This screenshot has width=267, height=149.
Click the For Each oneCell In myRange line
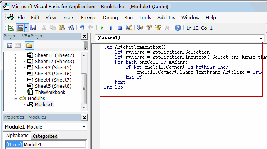tap(151, 62)
